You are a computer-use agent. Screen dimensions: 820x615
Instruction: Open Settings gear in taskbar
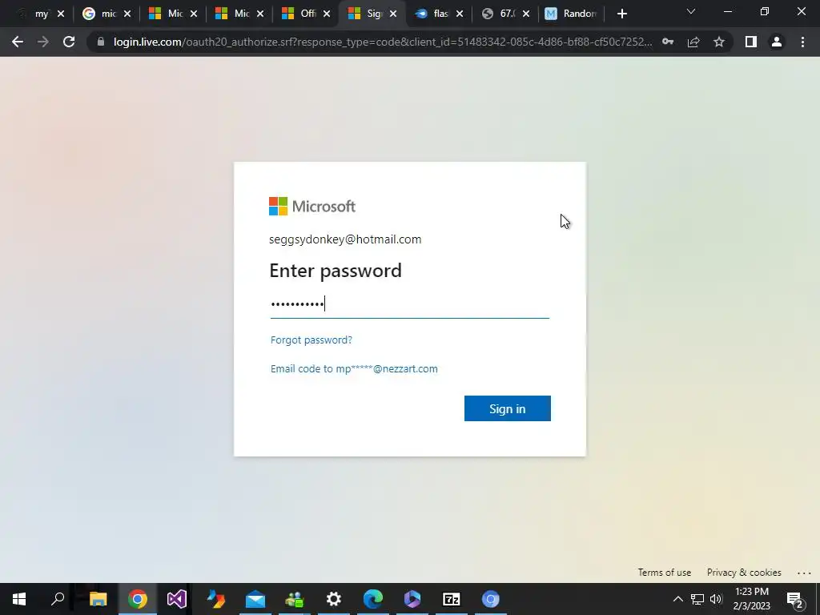334,599
